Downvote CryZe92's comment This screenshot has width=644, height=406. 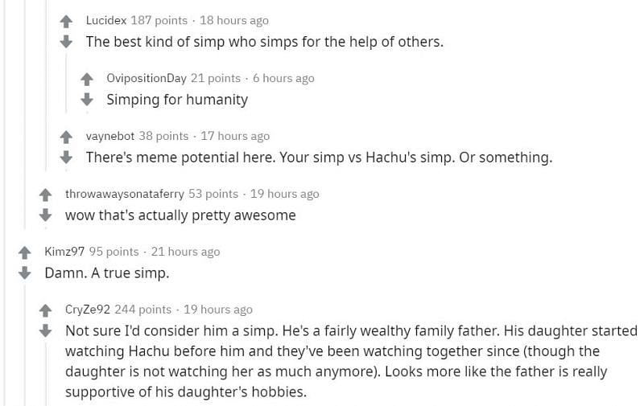(x=47, y=330)
